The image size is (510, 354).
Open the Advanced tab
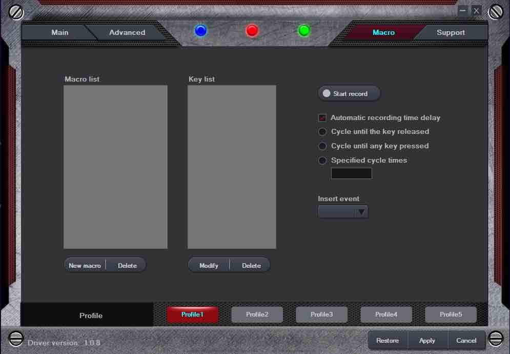coord(127,32)
